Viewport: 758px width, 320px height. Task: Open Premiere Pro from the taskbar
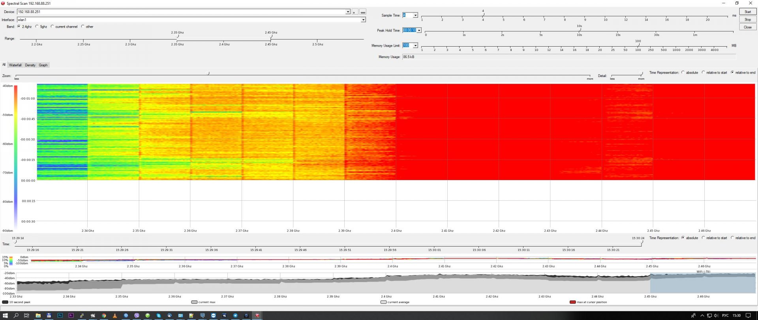coord(71,316)
